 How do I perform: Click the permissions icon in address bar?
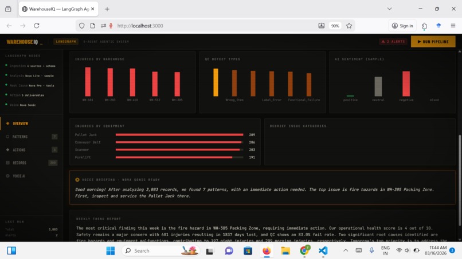pyautogui.click(x=103, y=26)
